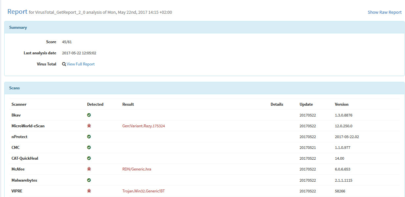Click the Scanner column header
The height and width of the screenshot is (197, 405).
click(x=19, y=104)
